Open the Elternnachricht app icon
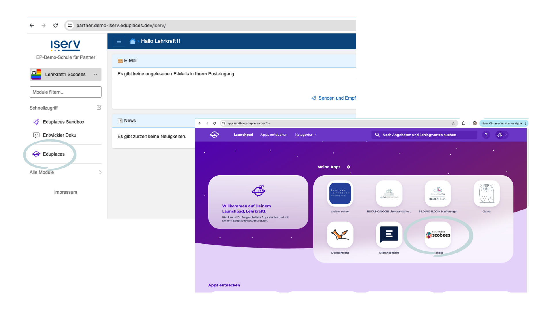This screenshot has height=310, width=552. pos(389,235)
